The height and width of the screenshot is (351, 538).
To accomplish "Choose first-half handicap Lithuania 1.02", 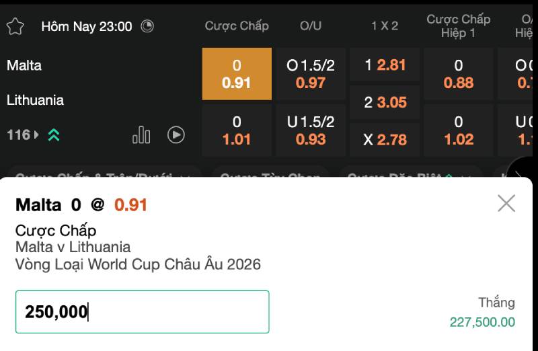I will pos(459,130).
